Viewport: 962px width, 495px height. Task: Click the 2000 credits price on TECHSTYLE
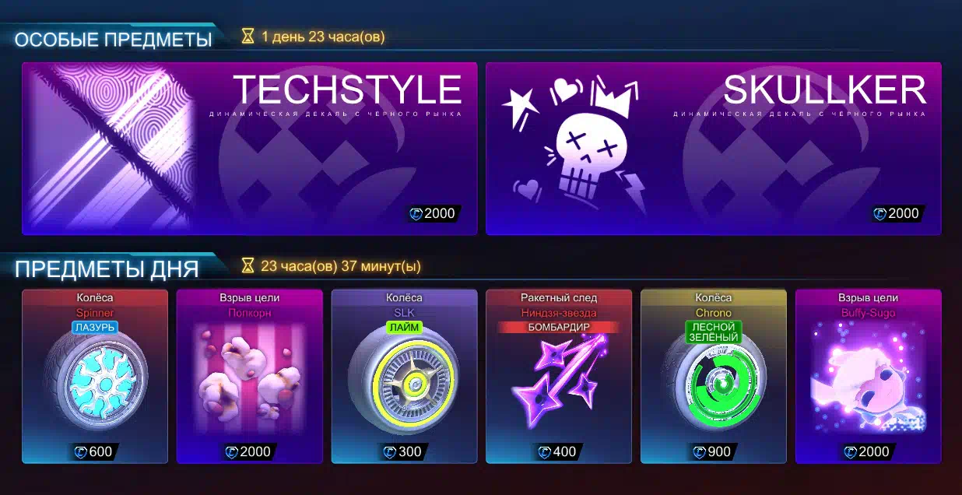(x=434, y=213)
